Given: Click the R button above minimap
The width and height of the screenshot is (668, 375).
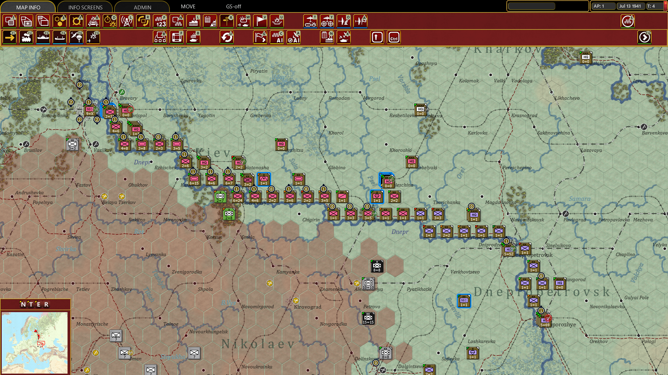Looking at the screenshot, I should [x=46, y=304].
